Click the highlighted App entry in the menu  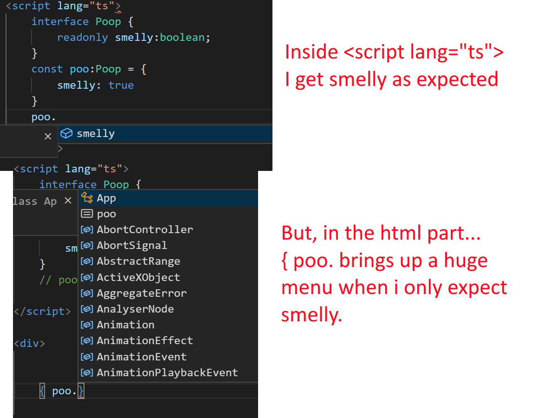click(x=107, y=198)
